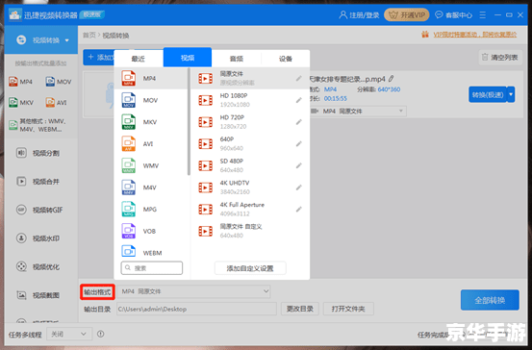Open the file row MP4 同原文件 dropdown
Viewport: 532px width, 350px height.
click(x=358, y=112)
